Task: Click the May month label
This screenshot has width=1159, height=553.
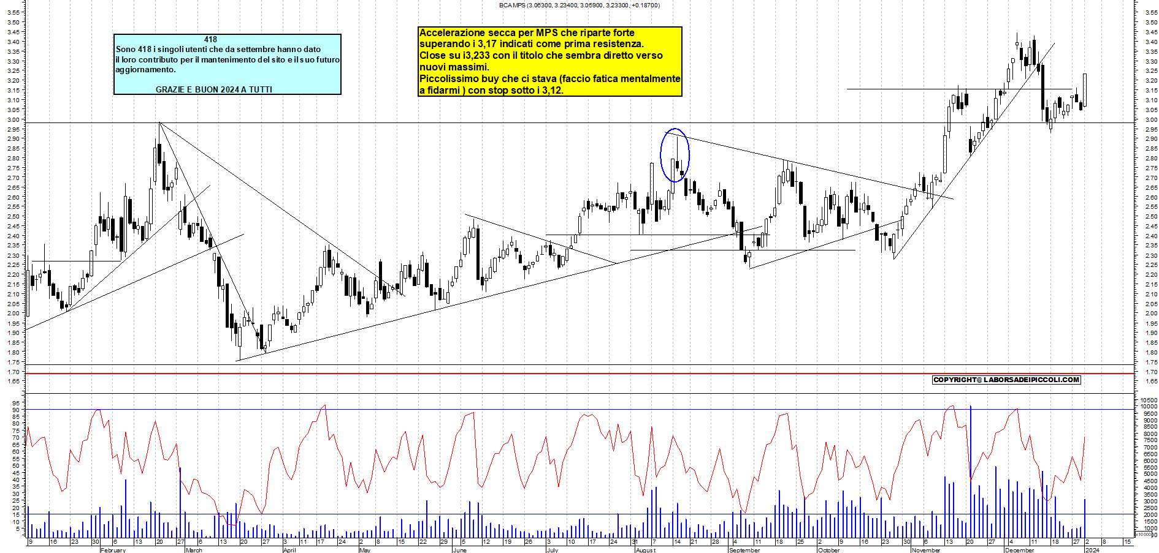Action: coord(365,550)
